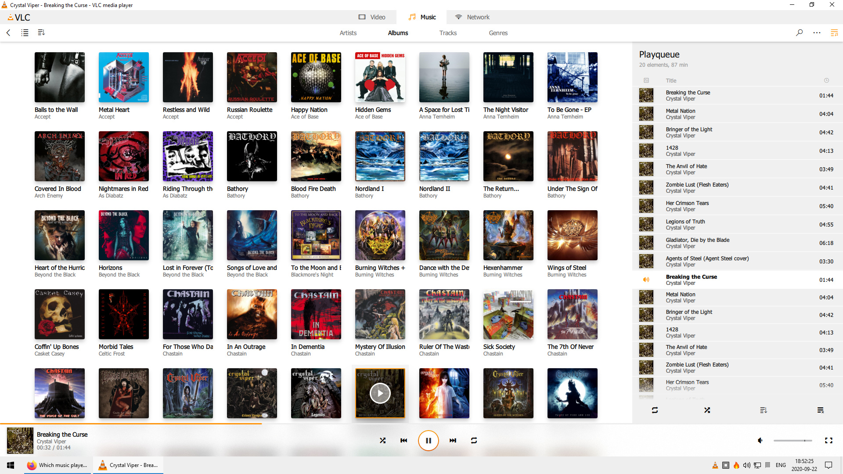Select Gladiator, Die by the Blade track

point(738,243)
